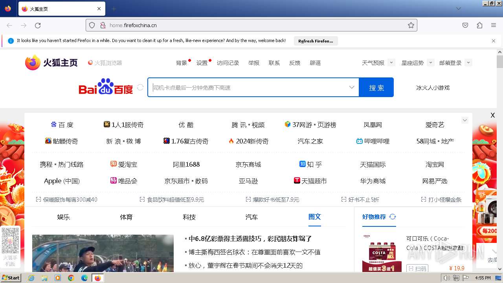Close the 火狐主页 tab
The image size is (503, 283).
[99, 9]
